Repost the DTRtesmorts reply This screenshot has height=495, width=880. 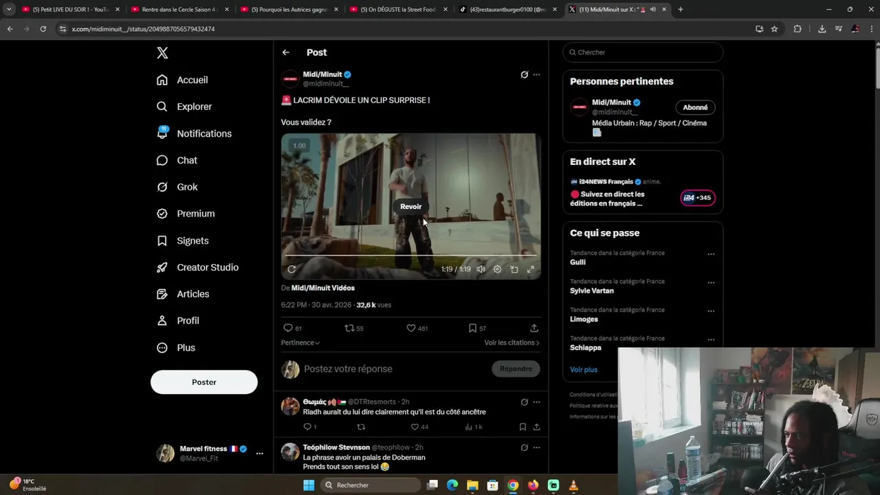(x=361, y=427)
